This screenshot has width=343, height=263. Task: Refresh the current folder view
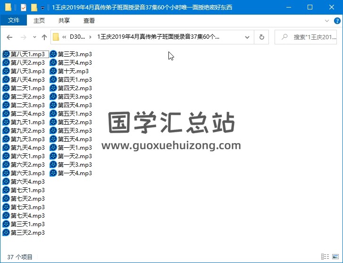261,37
